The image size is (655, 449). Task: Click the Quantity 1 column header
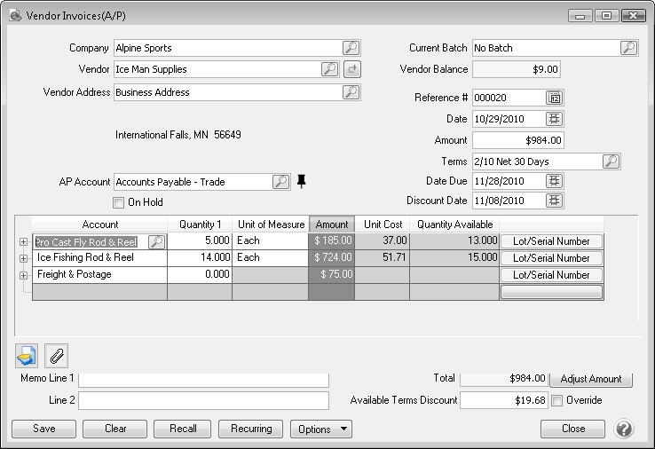[x=200, y=224]
